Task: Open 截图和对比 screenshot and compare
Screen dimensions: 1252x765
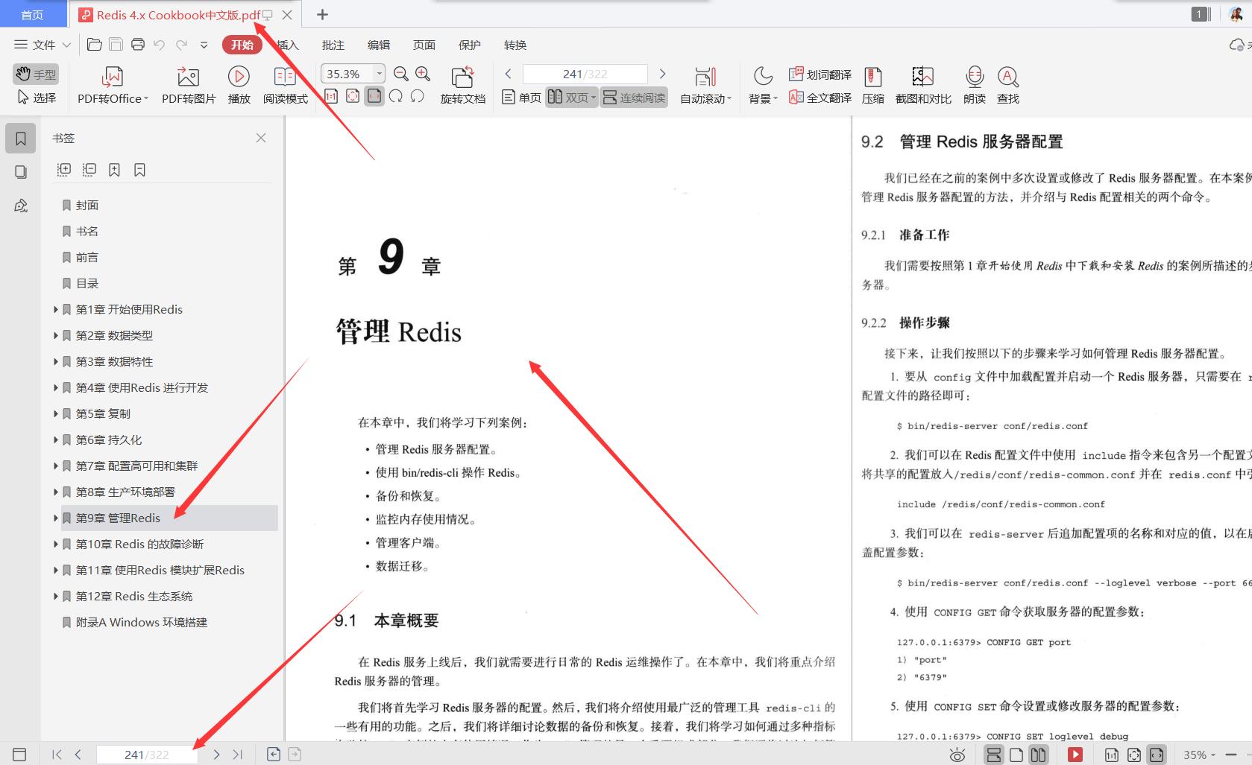Action: pos(923,85)
